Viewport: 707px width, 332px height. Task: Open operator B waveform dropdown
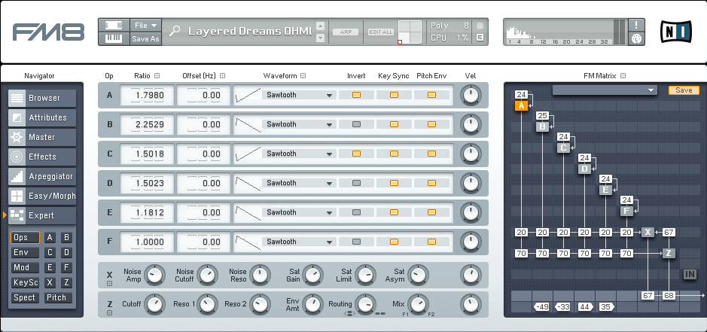(x=299, y=124)
